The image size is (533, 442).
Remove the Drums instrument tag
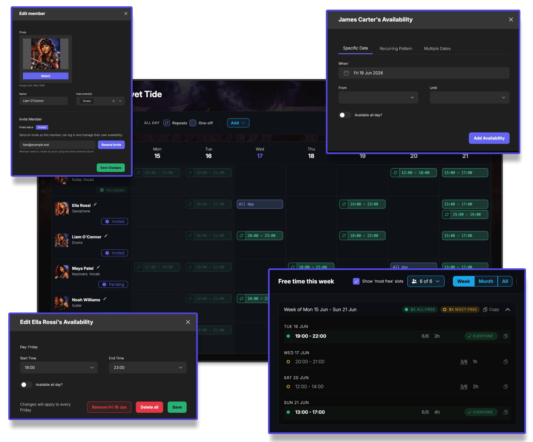[113, 101]
